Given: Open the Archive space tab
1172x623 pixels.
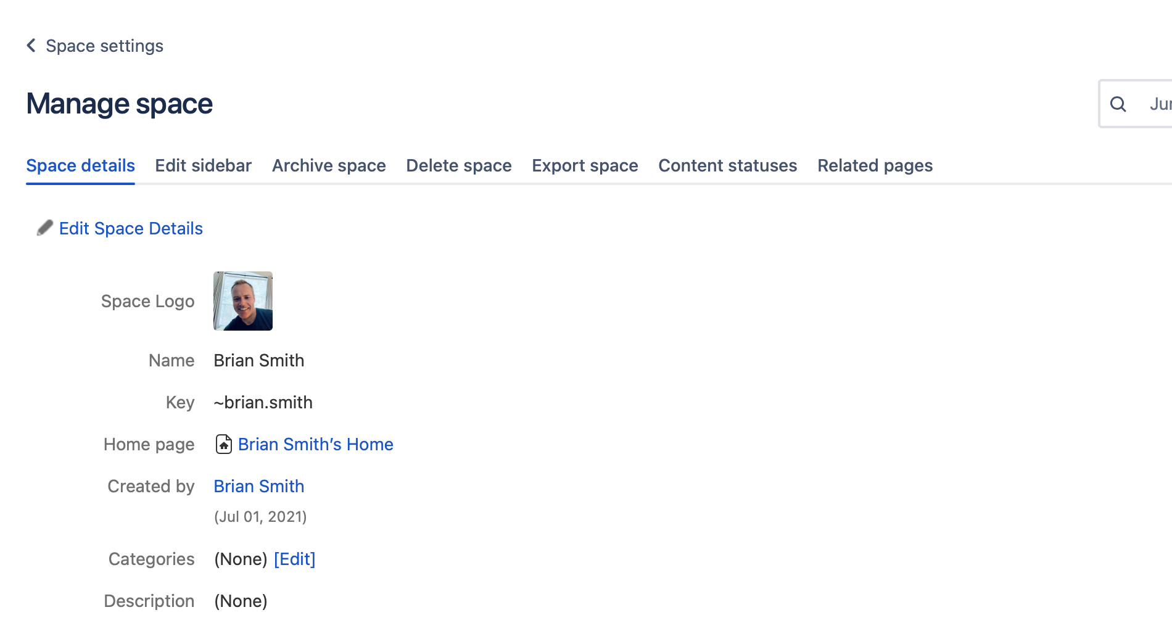Looking at the screenshot, I should (x=328, y=165).
